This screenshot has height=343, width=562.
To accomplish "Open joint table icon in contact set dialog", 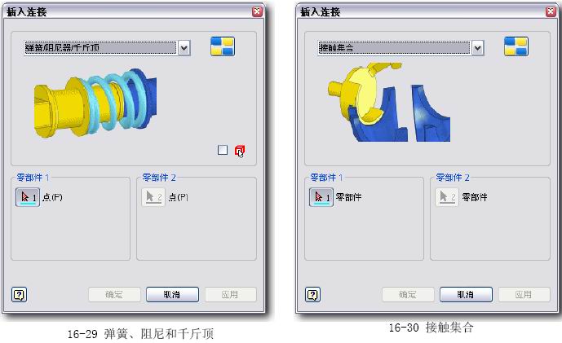I will point(516,46).
